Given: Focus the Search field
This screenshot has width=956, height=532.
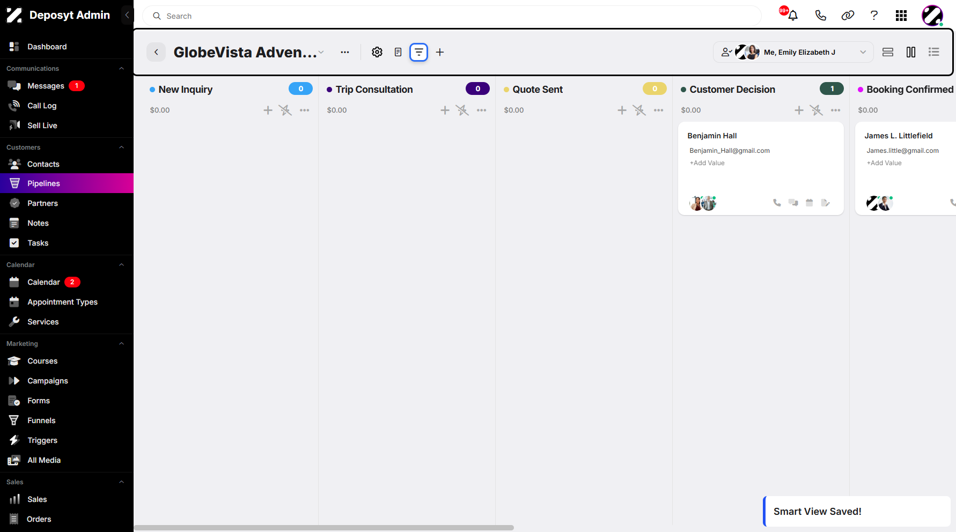Looking at the screenshot, I should [x=452, y=16].
